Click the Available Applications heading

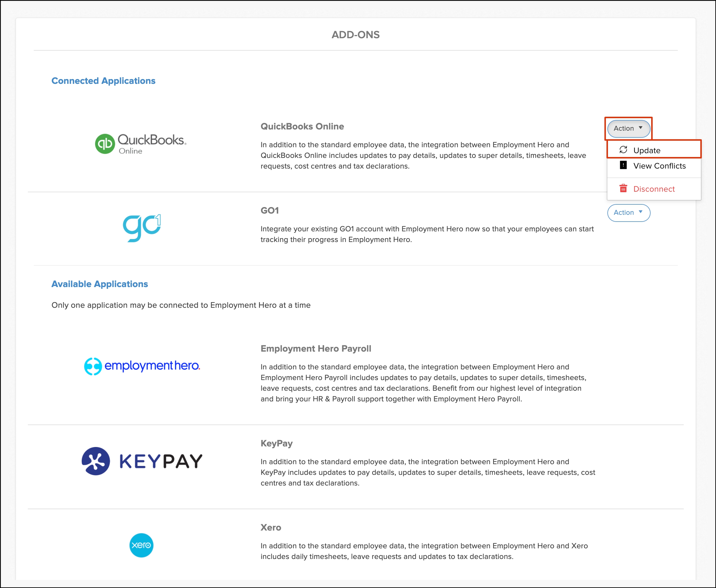[x=99, y=284]
